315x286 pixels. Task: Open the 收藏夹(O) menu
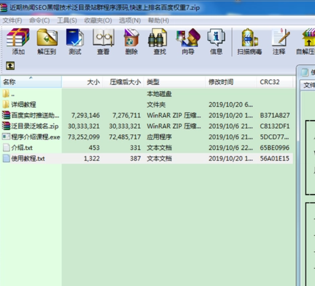(98, 21)
